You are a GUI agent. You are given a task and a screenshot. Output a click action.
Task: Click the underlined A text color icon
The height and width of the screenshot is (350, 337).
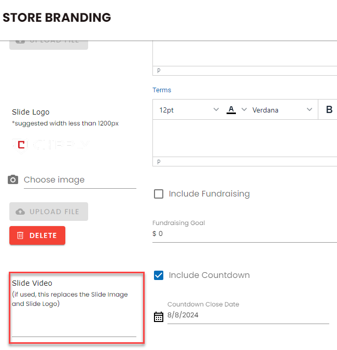pos(231,110)
